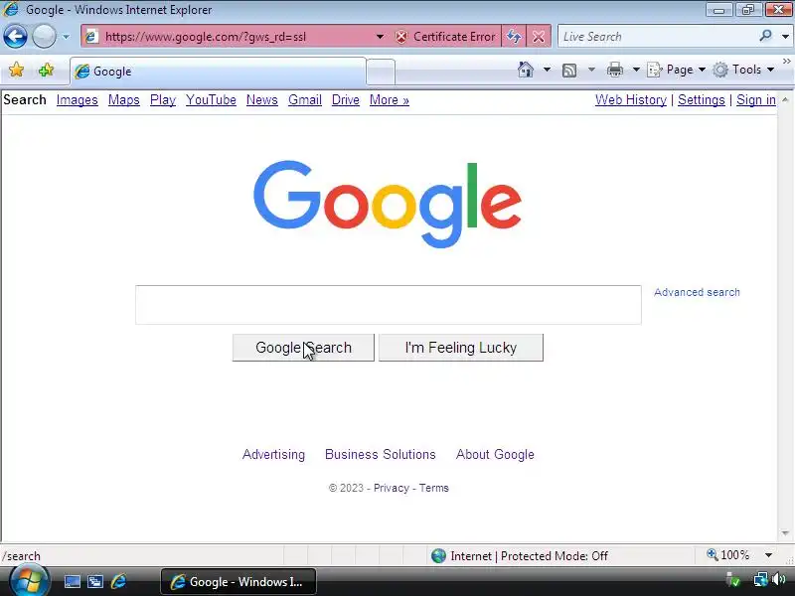Viewport: 795px width, 596px height.
Task: Click Add to Favorites icon
Action: tap(46, 70)
